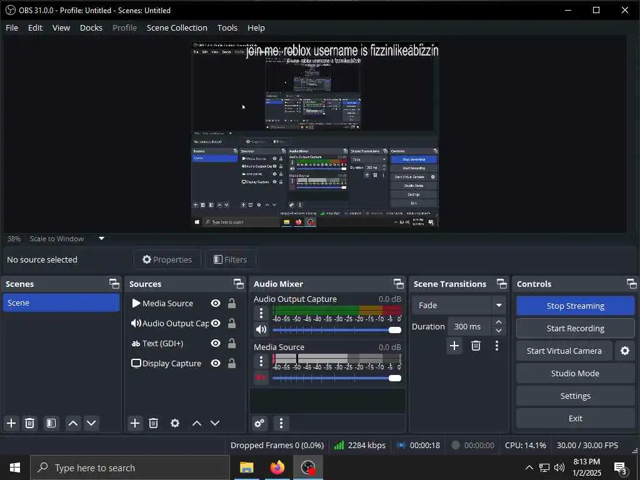Pop out the Sources dock

(238, 284)
